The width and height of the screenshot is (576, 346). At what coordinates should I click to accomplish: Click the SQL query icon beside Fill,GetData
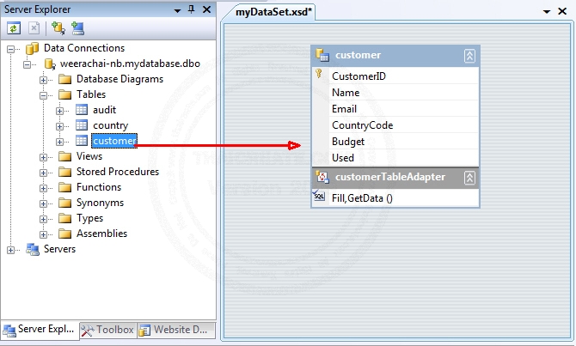(x=319, y=196)
